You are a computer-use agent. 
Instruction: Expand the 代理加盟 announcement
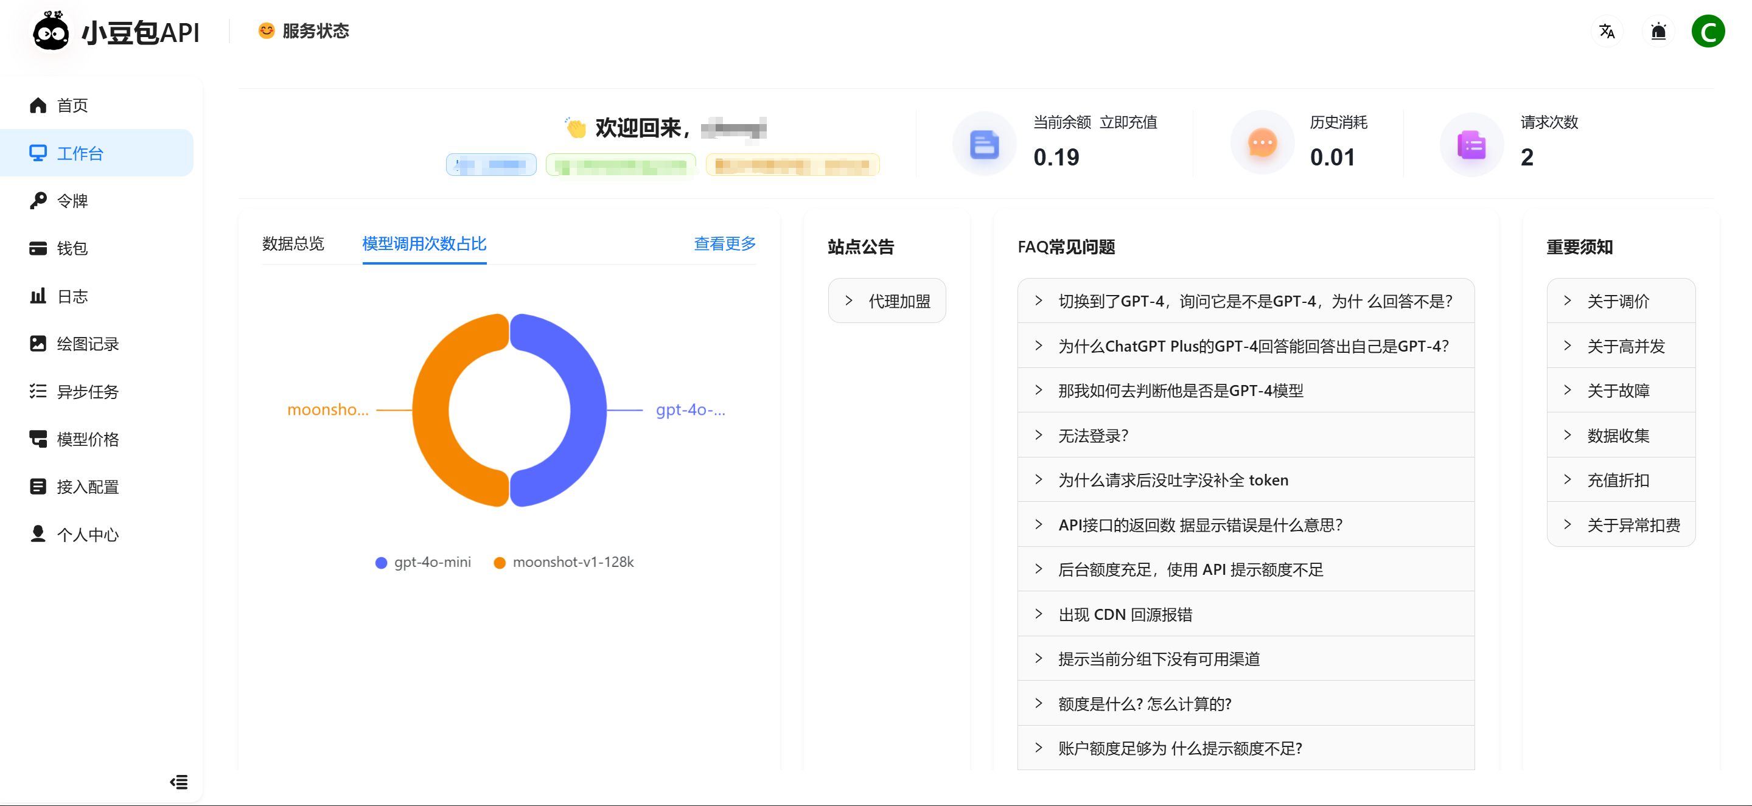point(886,301)
